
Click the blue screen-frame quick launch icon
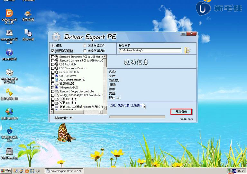[32, 171]
